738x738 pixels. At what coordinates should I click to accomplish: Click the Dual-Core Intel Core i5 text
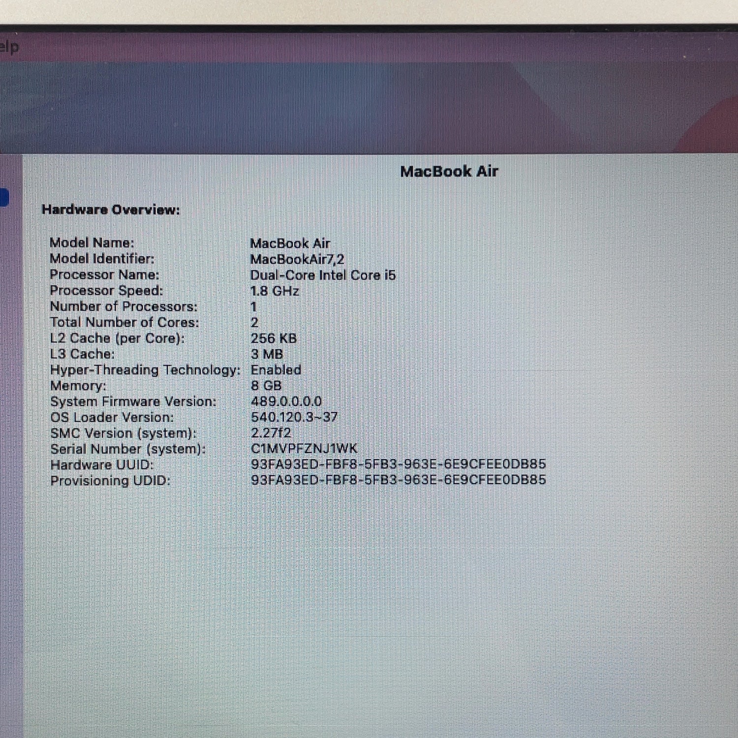point(323,275)
